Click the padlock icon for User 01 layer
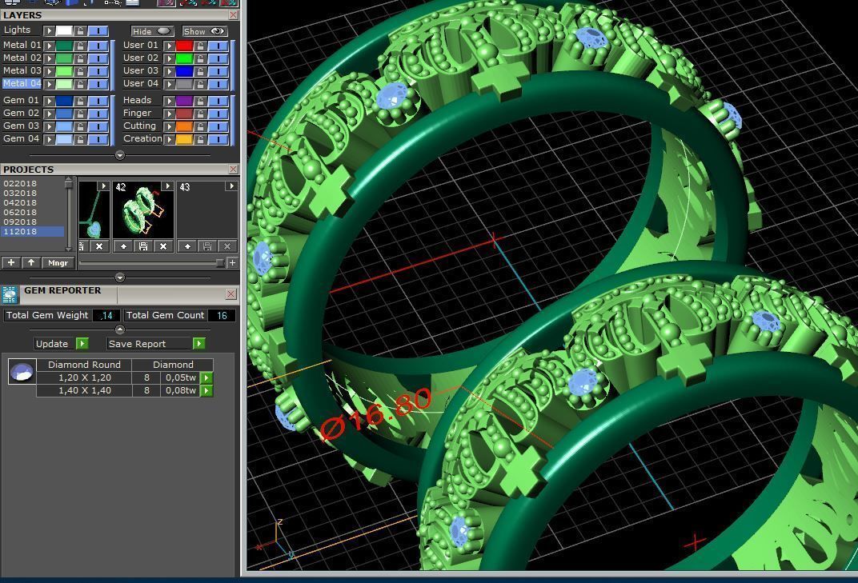This screenshot has width=858, height=583. (x=200, y=46)
